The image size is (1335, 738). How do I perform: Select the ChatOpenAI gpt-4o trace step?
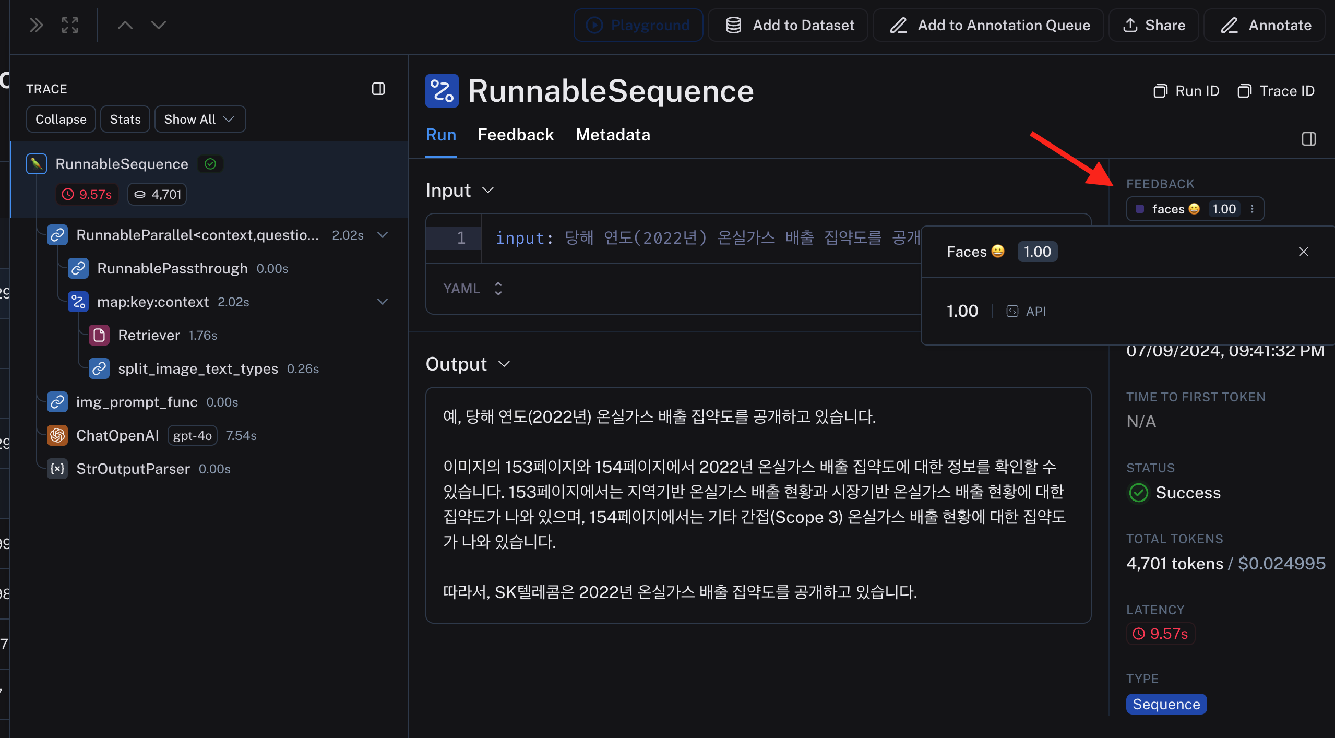pos(117,435)
